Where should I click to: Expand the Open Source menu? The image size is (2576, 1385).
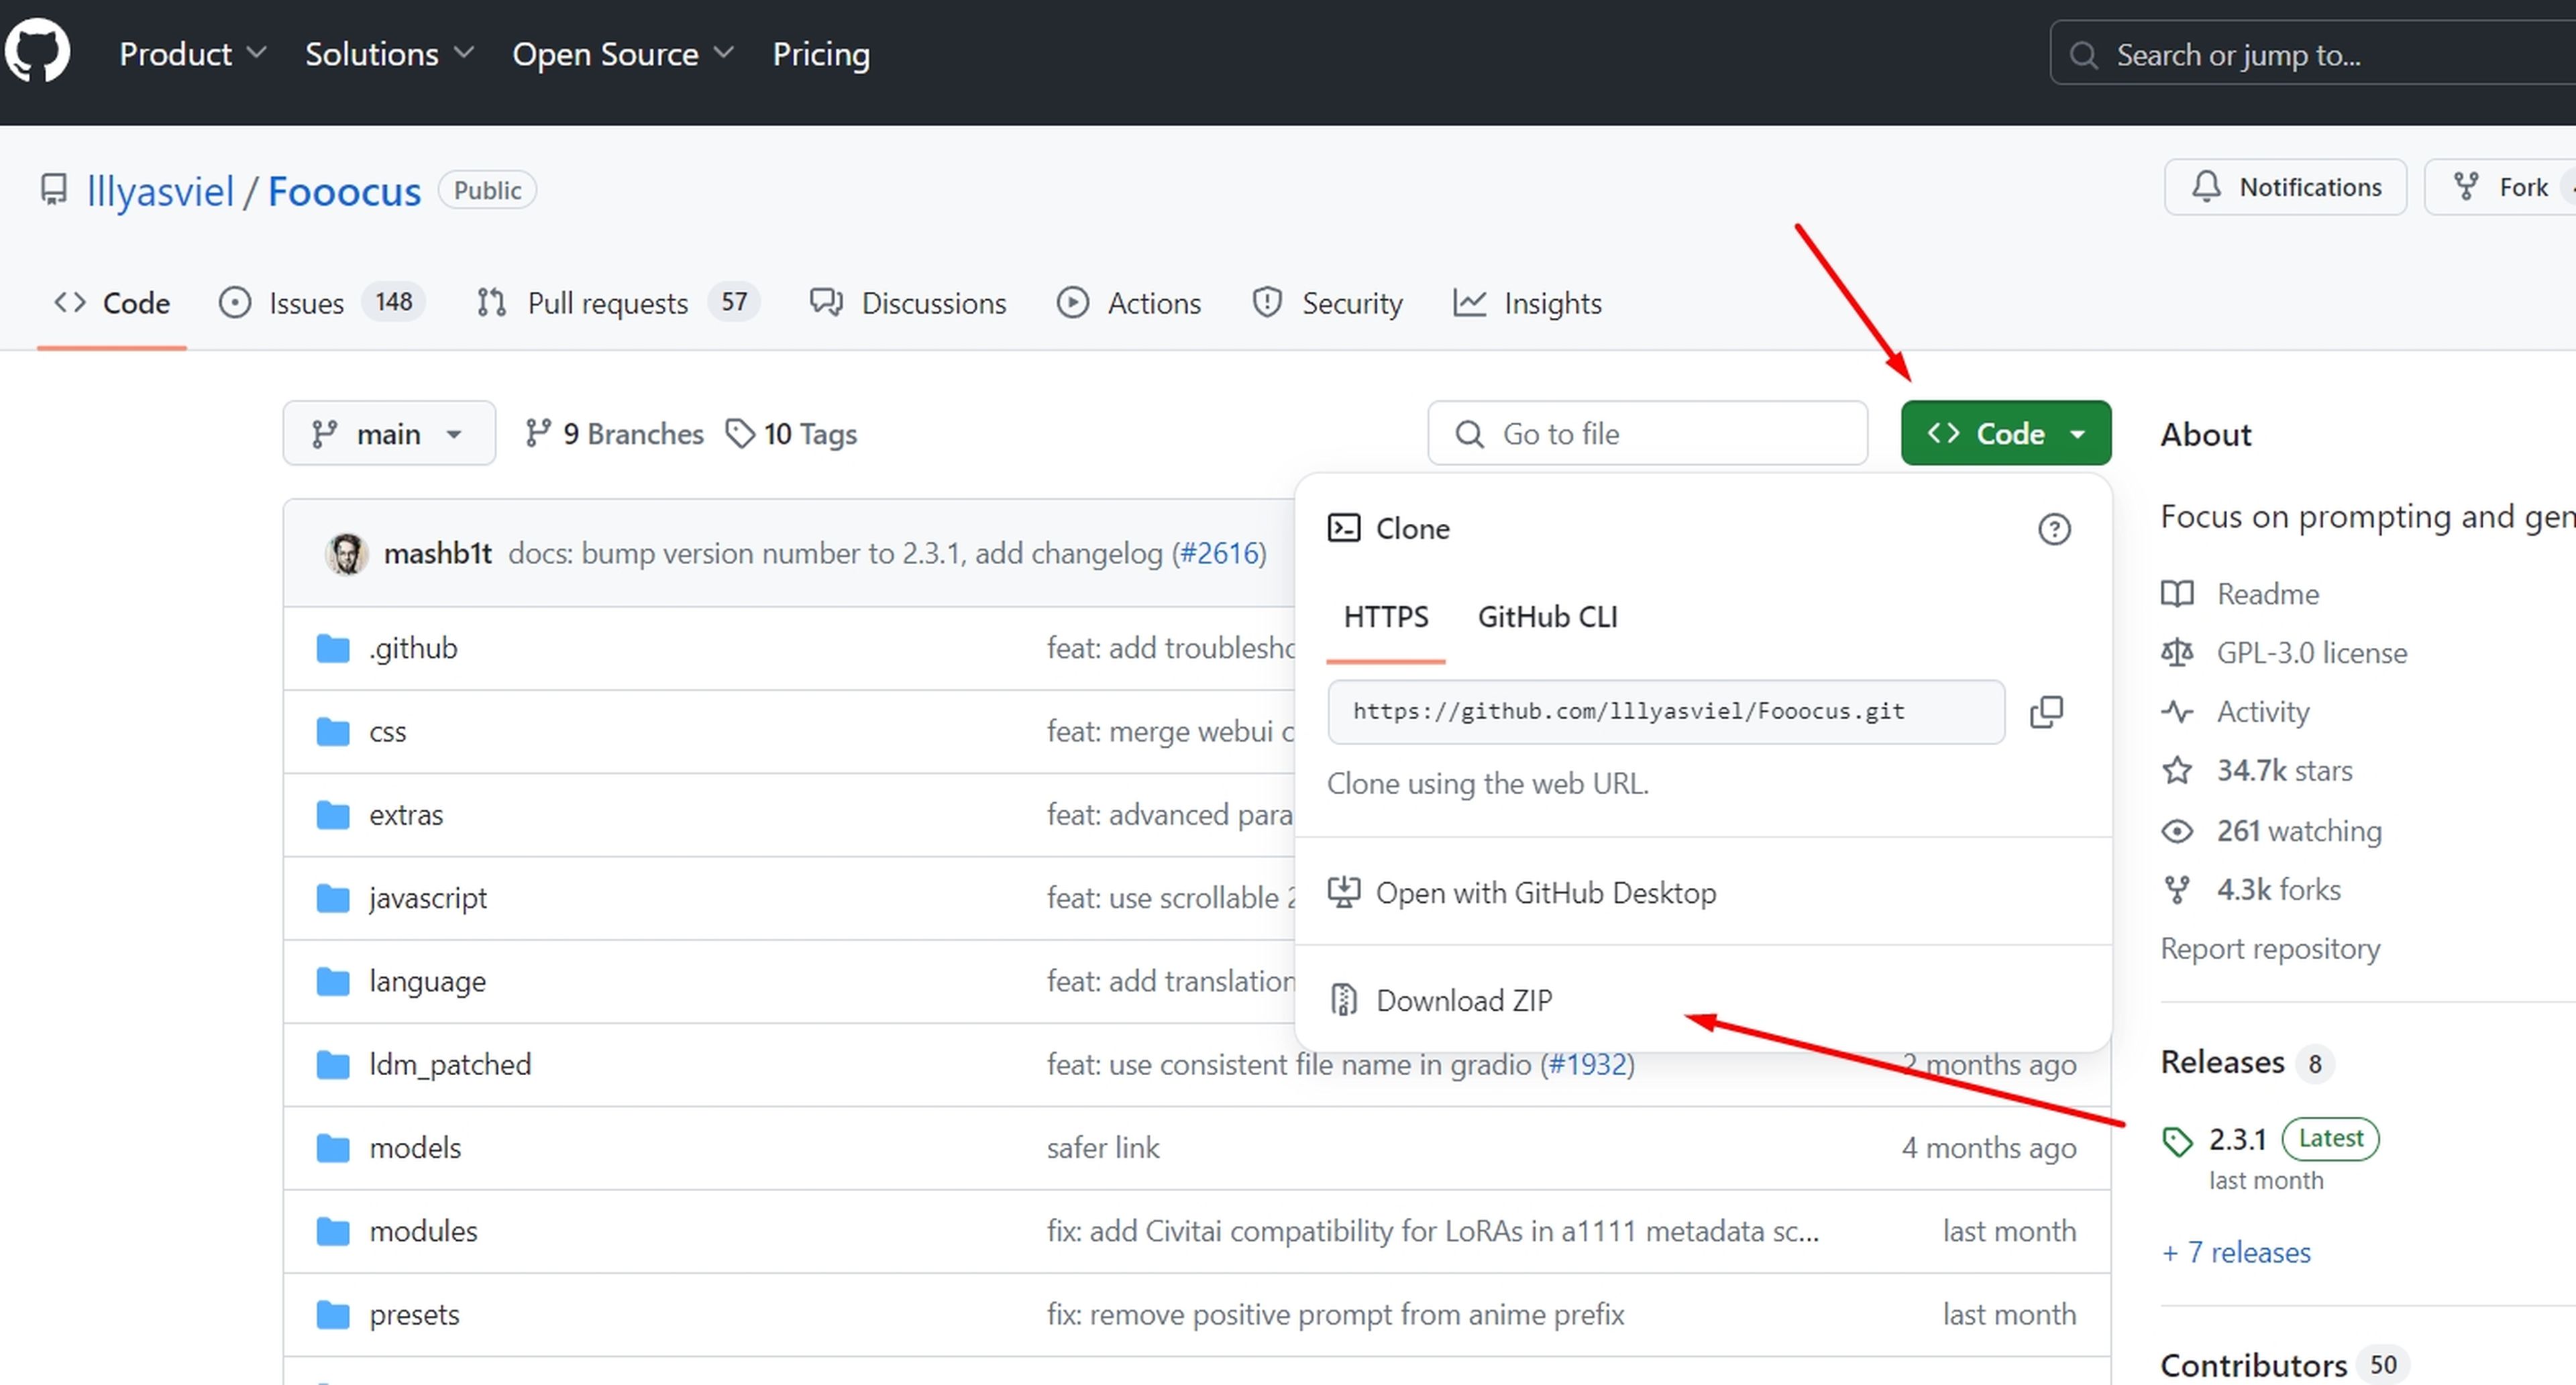point(623,54)
